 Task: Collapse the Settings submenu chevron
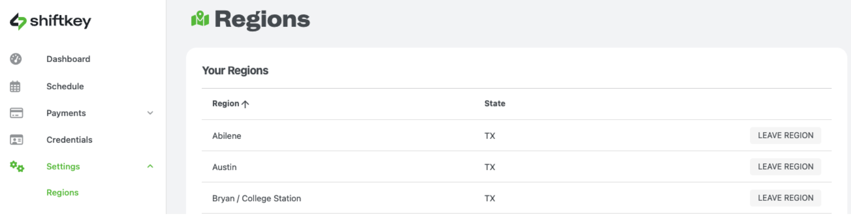coord(150,167)
